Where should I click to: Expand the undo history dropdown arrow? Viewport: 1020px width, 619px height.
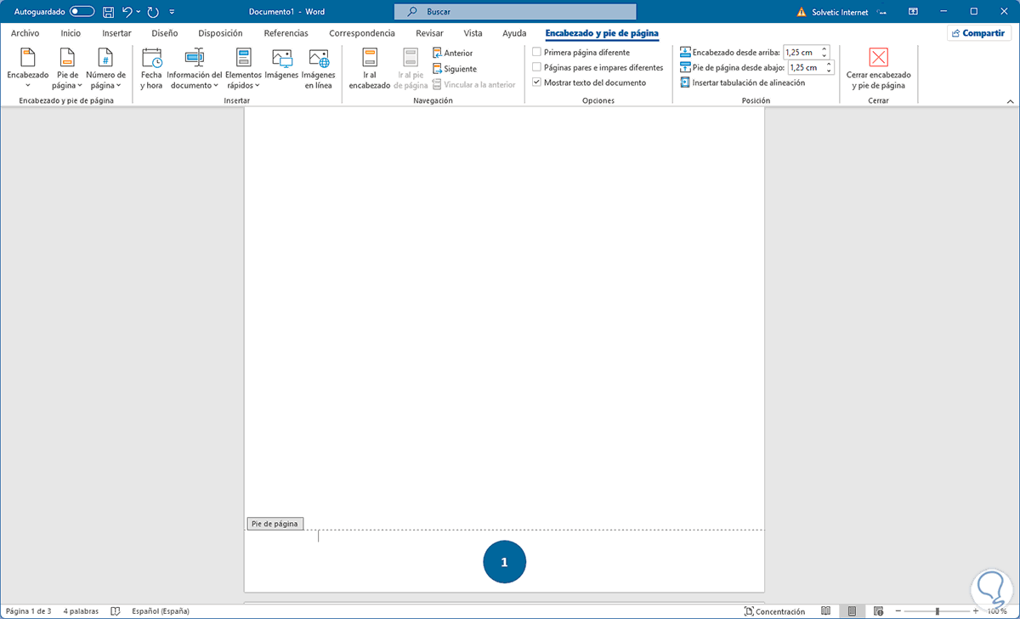point(139,12)
